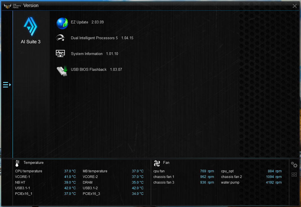301x207 pixels.
Task: Click the water pump label
Action: coord(230,182)
